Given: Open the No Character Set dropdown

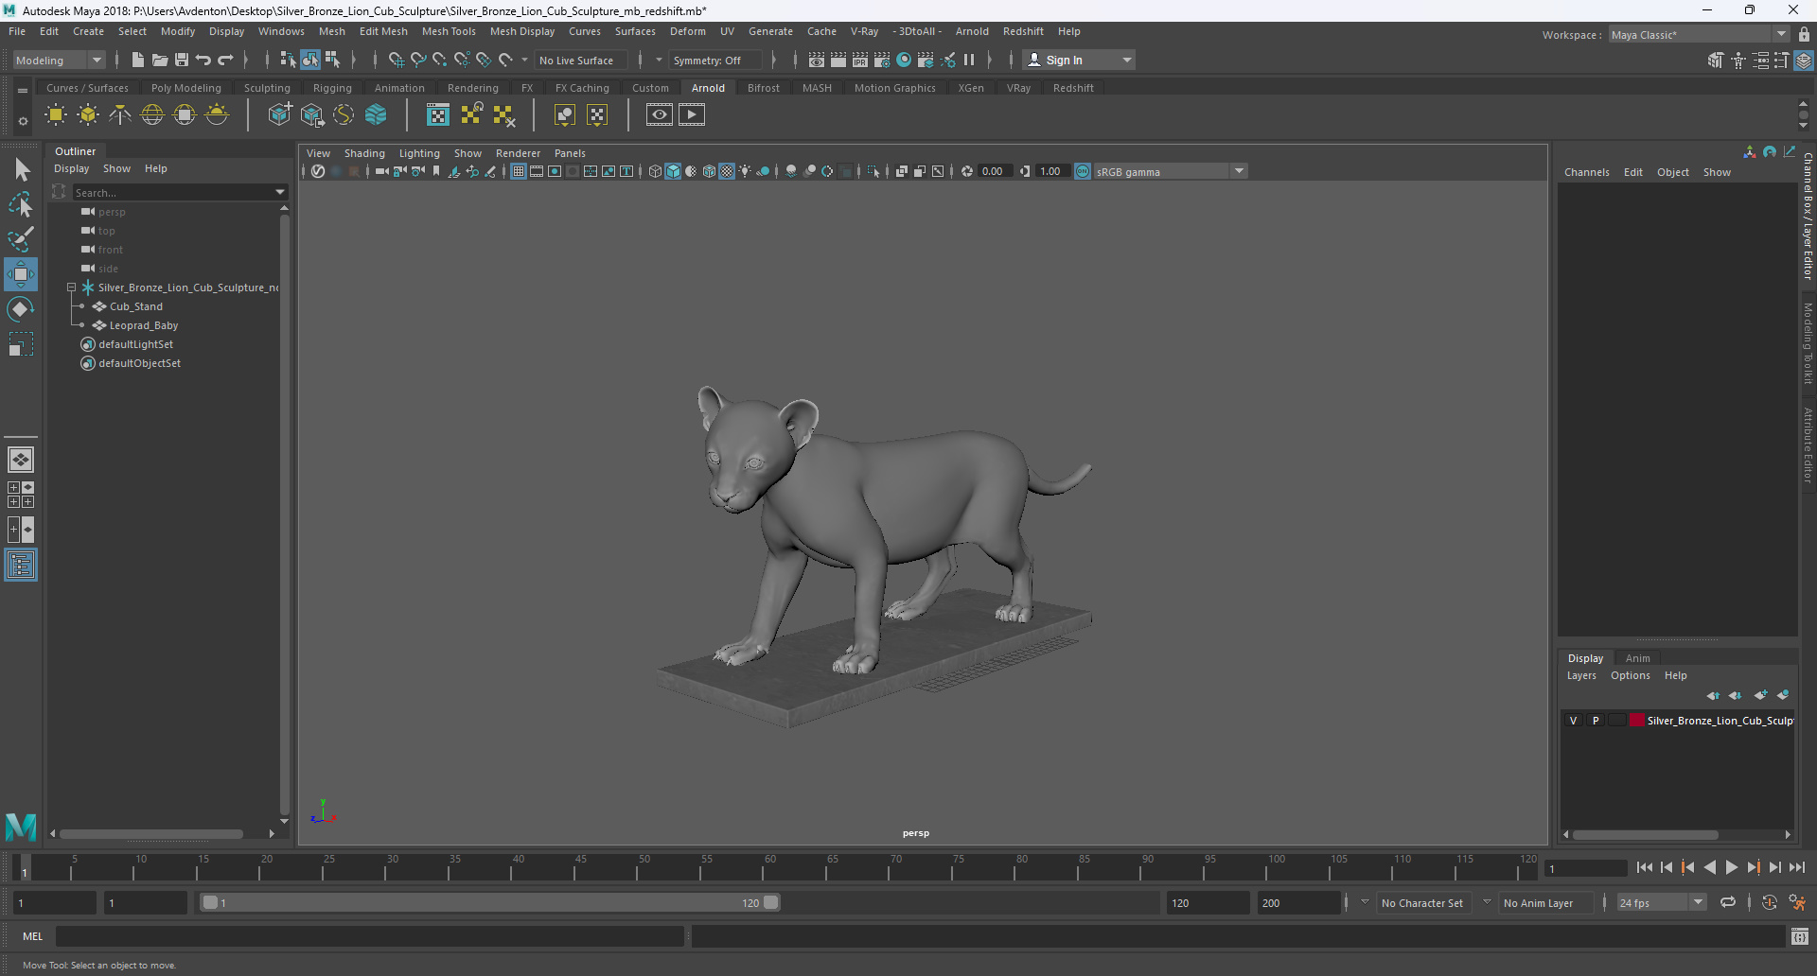Looking at the screenshot, I should click(1422, 903).
